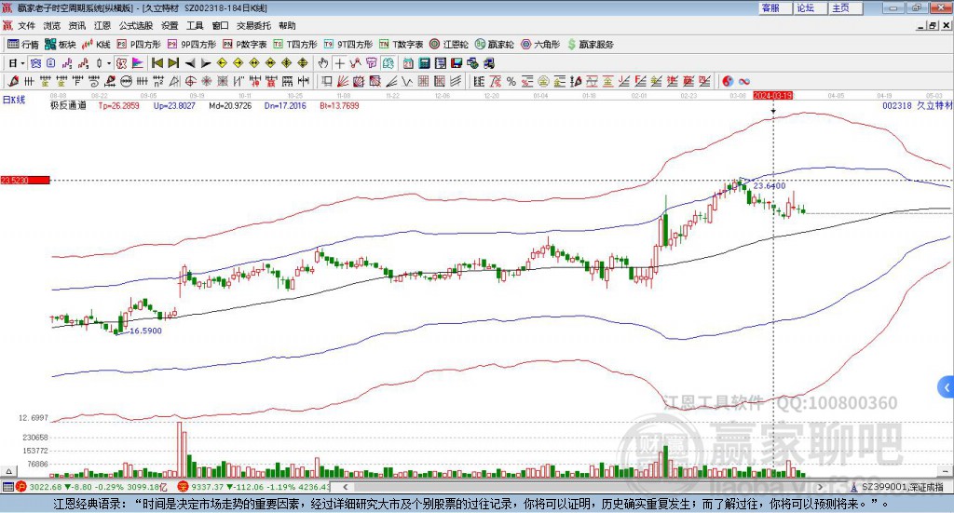Click the volume panel up-triangle button
Image resolution: width=954 pixels, height=513 pixels.
[x=8, y=471]
